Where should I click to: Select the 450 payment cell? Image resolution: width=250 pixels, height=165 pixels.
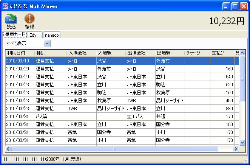click(x=222, y=101)
